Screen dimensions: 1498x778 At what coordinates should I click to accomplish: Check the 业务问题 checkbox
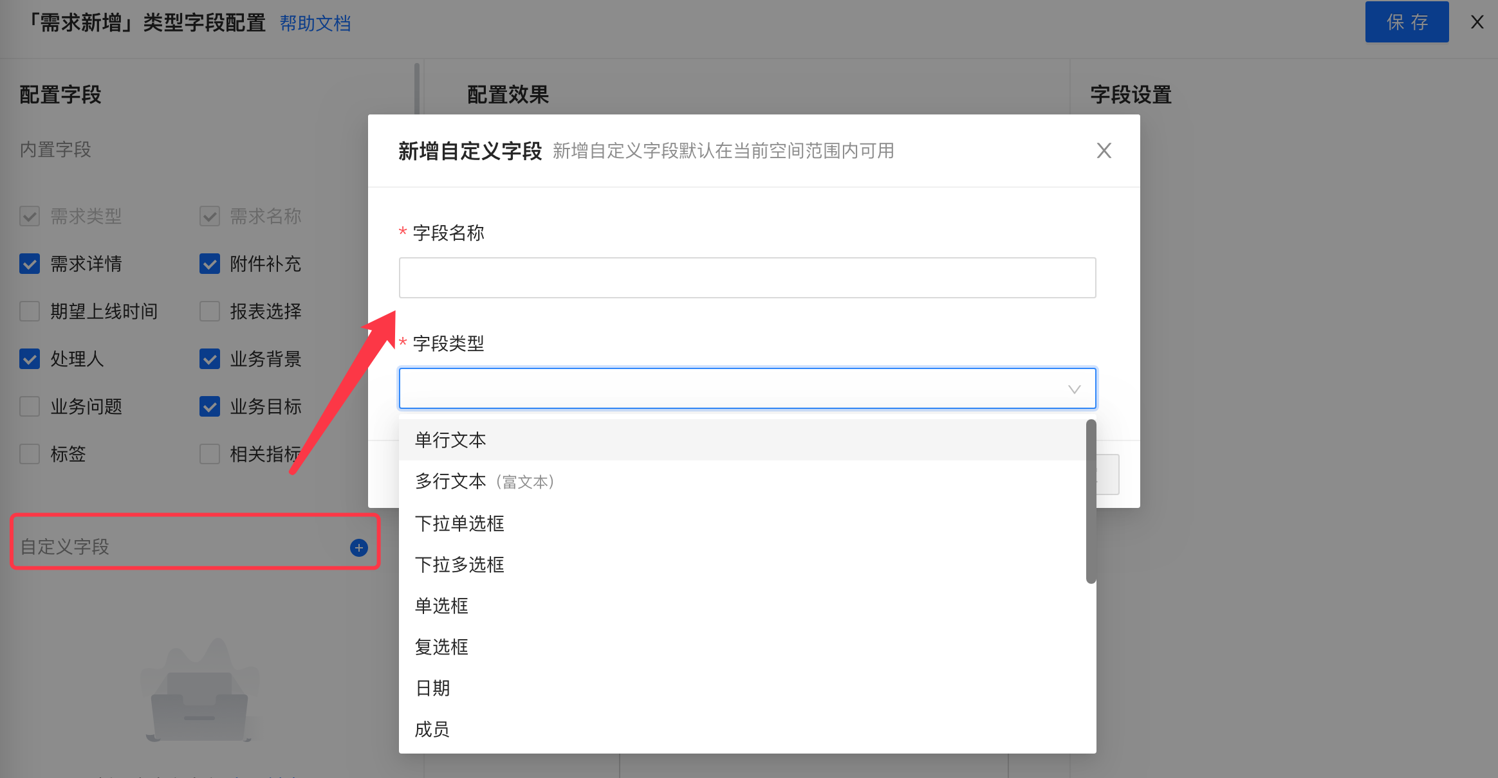point(30,406)
